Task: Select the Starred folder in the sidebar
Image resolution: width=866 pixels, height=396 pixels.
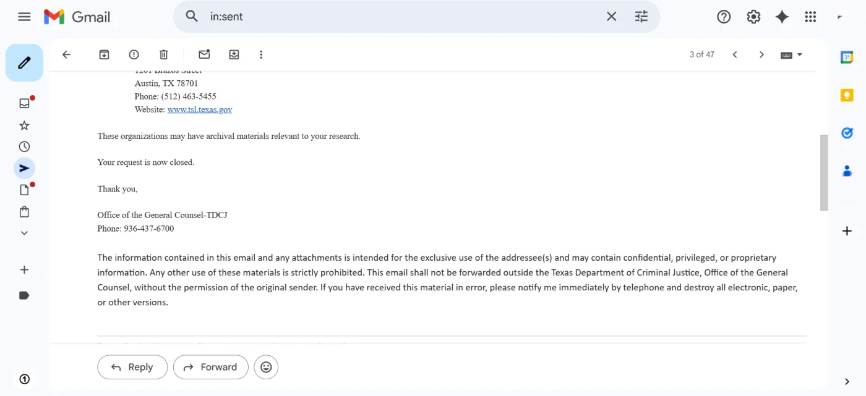Action: coord(24,125)
